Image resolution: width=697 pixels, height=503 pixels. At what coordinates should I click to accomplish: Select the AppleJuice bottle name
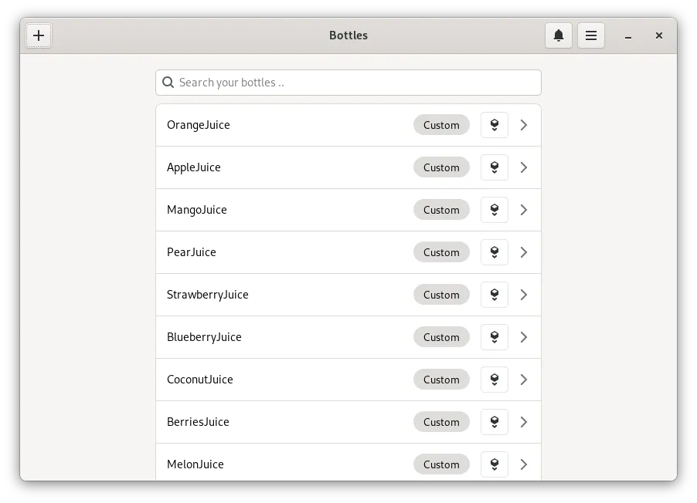click(x=194, y=167)
